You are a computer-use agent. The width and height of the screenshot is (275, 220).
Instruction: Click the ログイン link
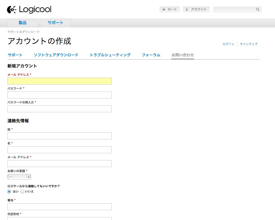228,44
